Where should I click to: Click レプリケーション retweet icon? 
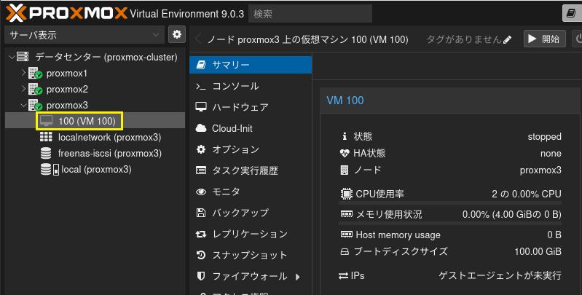point(201,234)
